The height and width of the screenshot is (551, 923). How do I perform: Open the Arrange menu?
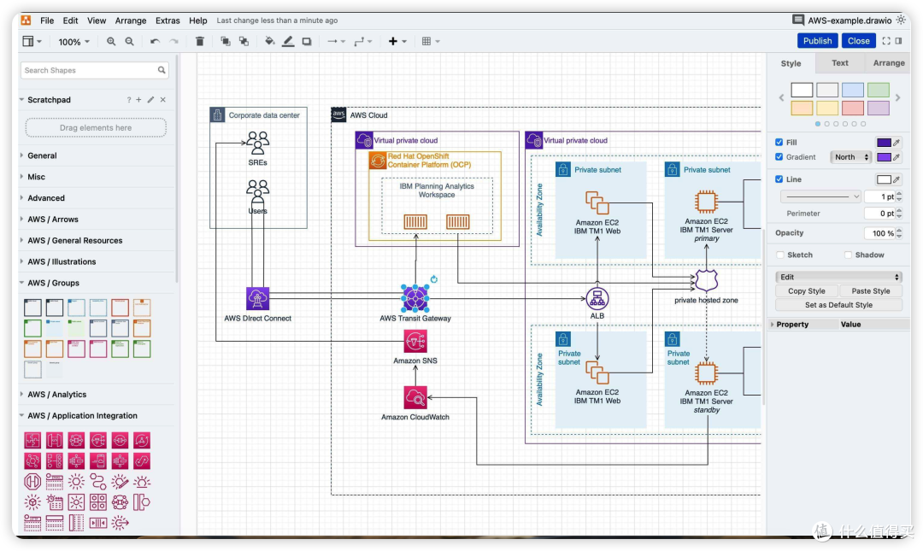click(x=131, y=21)
